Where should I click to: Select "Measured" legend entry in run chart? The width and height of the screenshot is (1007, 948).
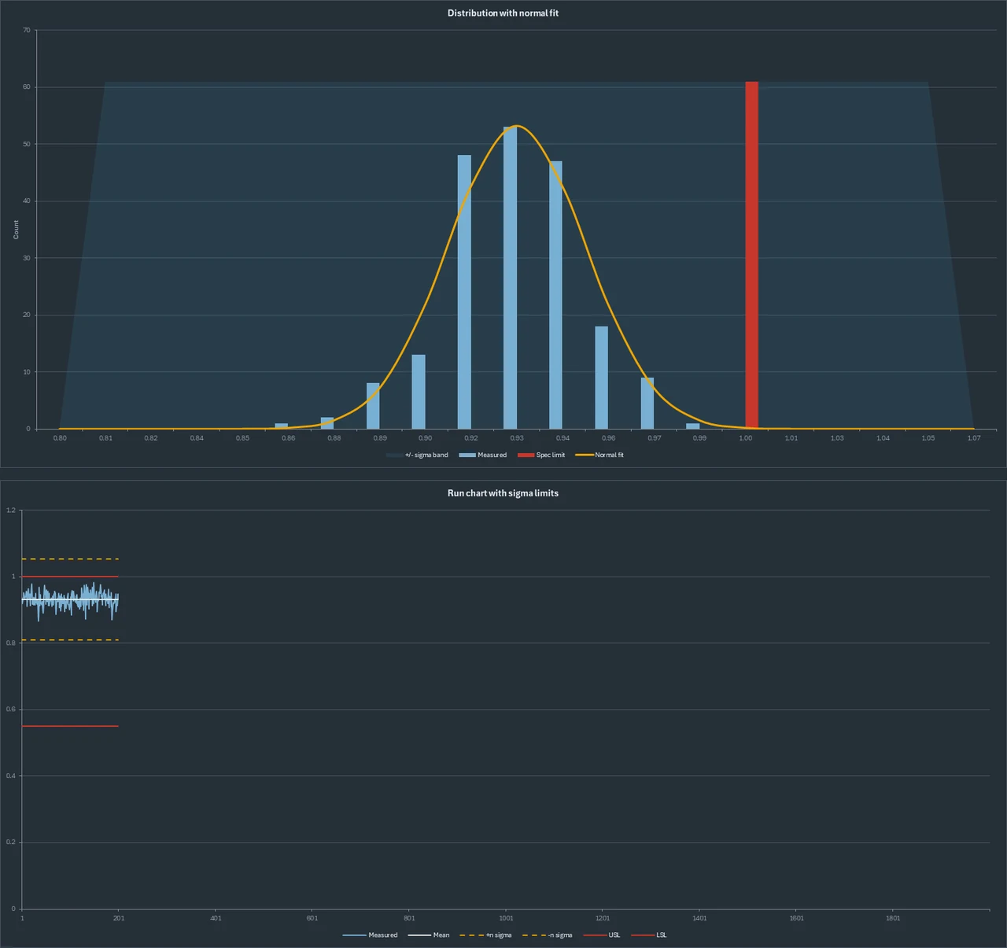[371, 935]
